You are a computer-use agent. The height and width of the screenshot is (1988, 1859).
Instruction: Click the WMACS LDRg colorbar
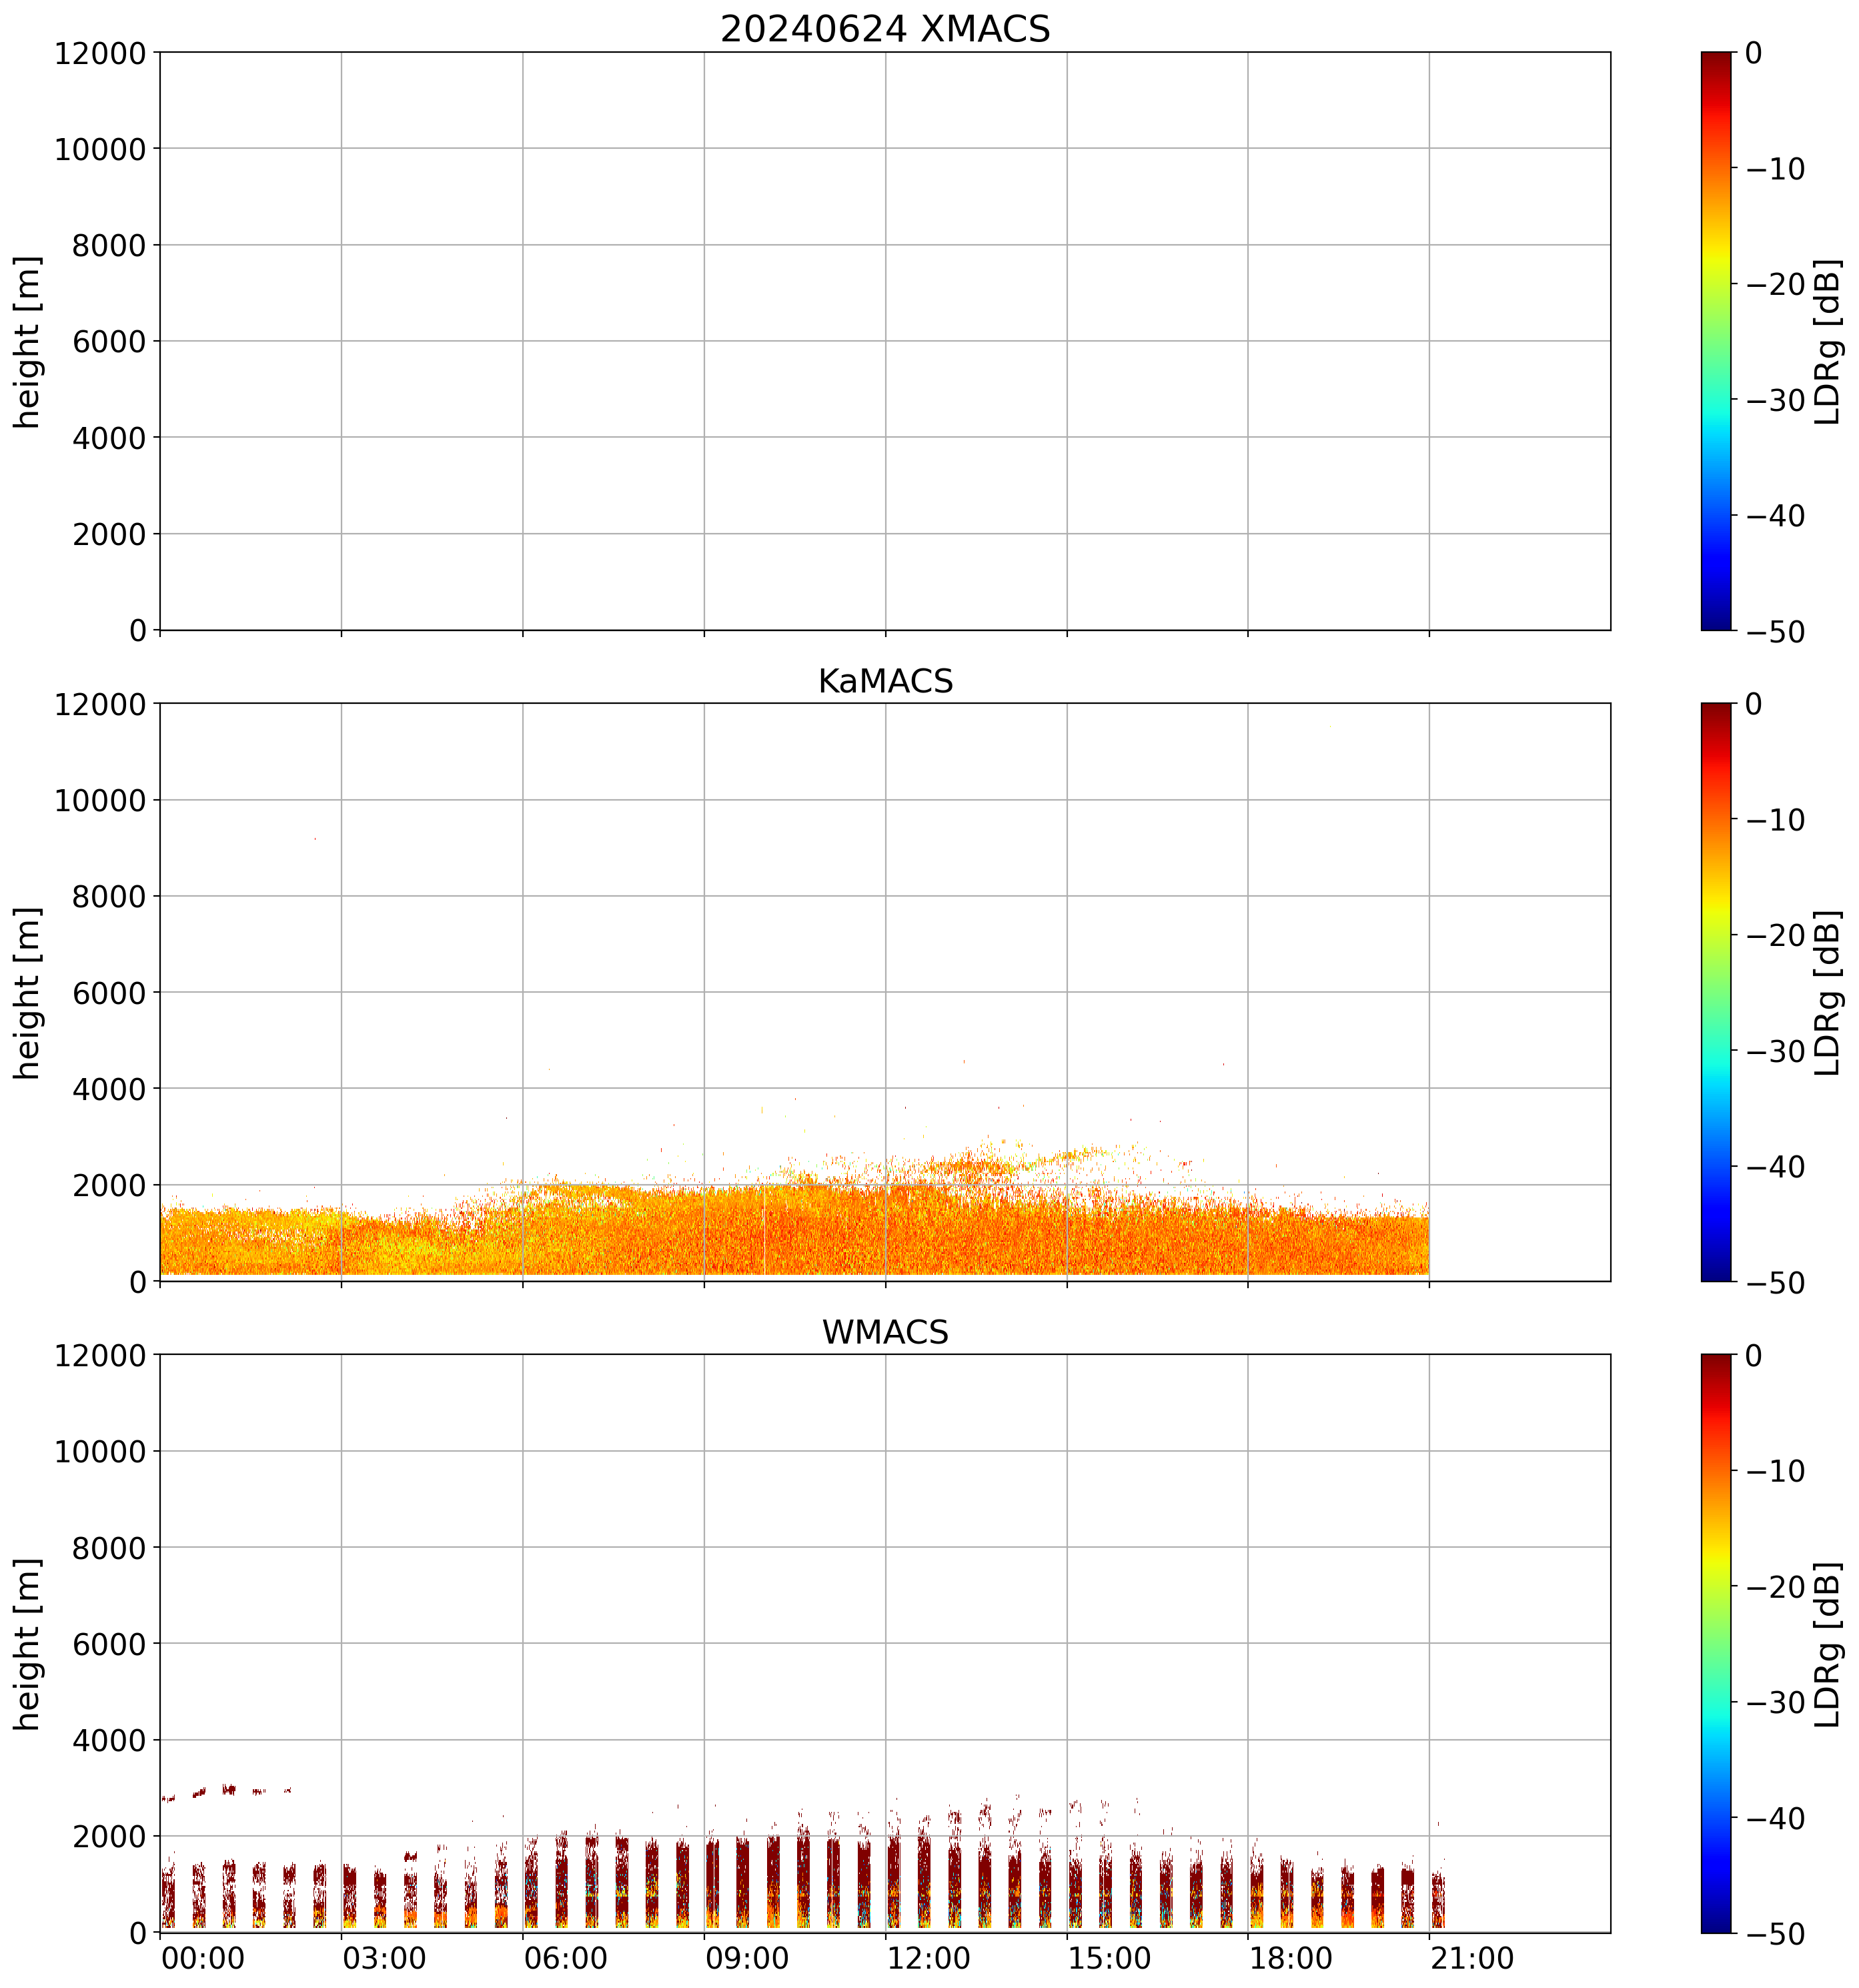coord(1715,1643)
